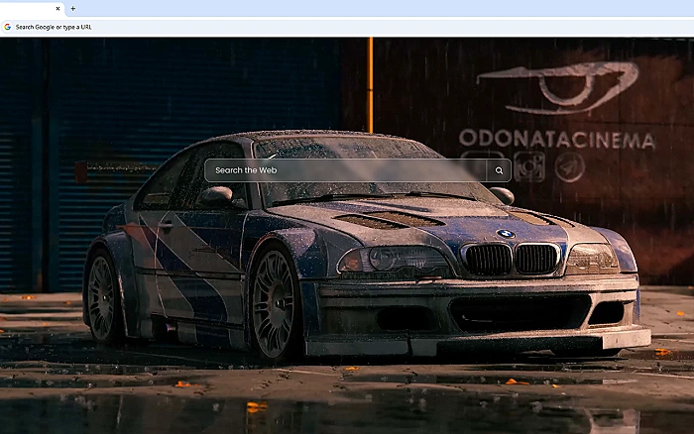Click the Google icon in address bar
Image resolution: width=694 pixels, height=434 pixels.
point(8,27)
